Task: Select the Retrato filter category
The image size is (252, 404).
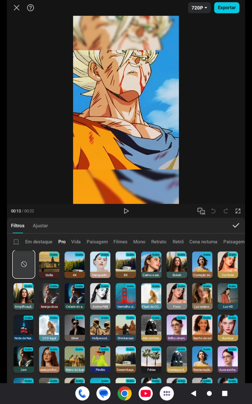Action: (159, 242)
